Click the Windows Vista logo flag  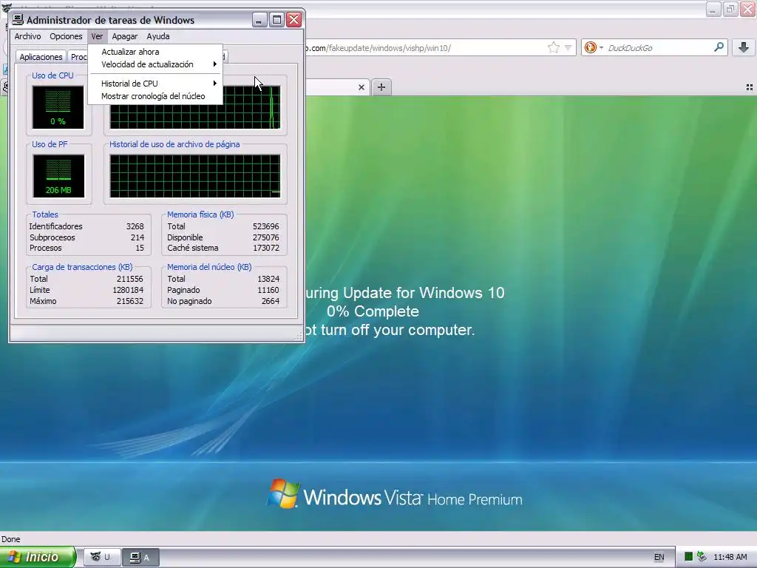(283, 493)
